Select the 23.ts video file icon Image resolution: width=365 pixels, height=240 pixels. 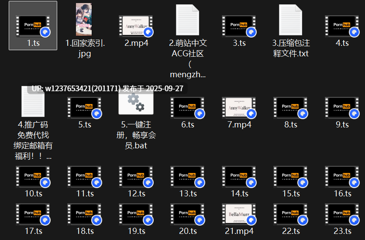point(342,214)
